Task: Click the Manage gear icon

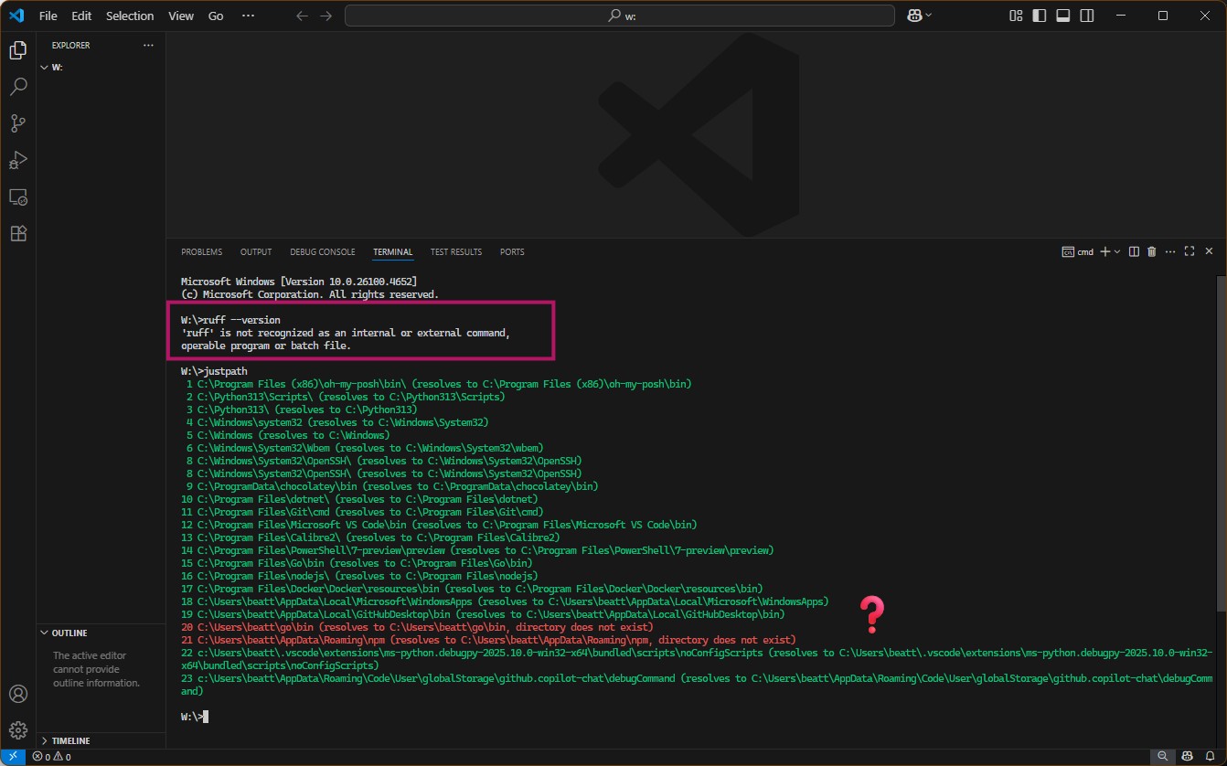Action: click(x=18, y=729)
